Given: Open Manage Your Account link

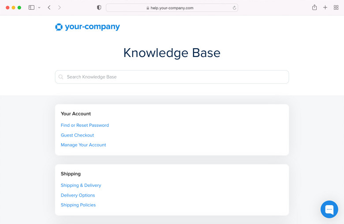Looking at the screenshot, I should click(x=83, y=145).
